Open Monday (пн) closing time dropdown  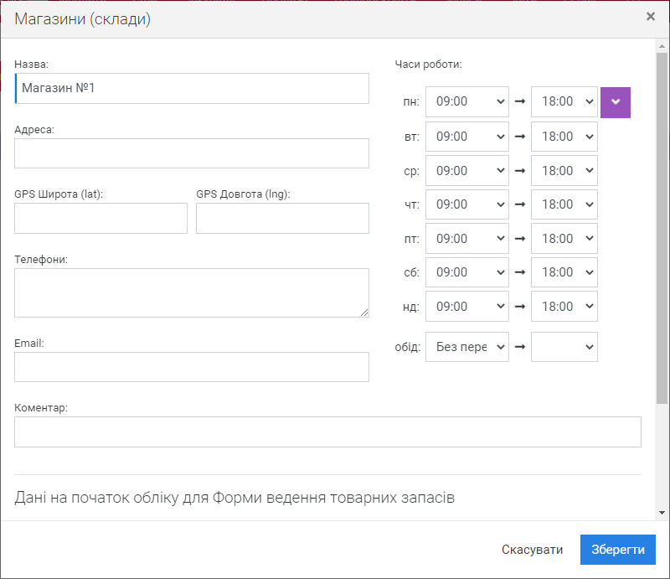(x=564, y=101)
